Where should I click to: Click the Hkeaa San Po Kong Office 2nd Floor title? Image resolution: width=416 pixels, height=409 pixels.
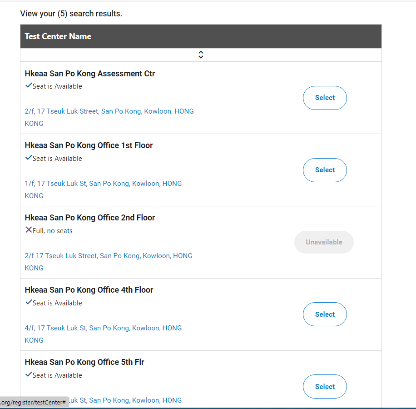coord(89,218)
